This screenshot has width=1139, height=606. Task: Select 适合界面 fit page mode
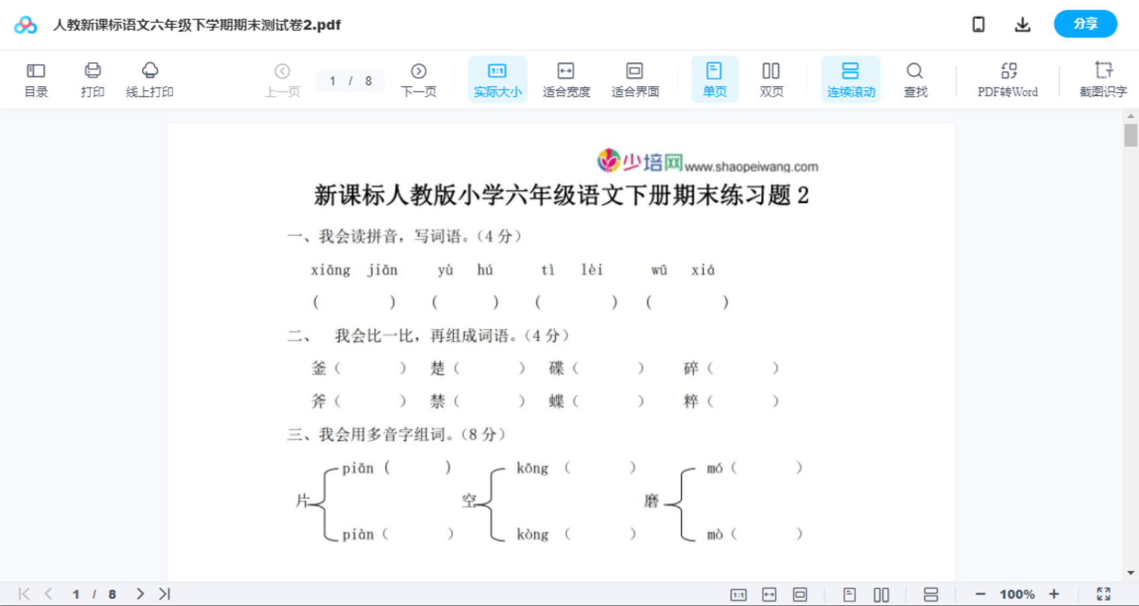[x=635, y=79]
